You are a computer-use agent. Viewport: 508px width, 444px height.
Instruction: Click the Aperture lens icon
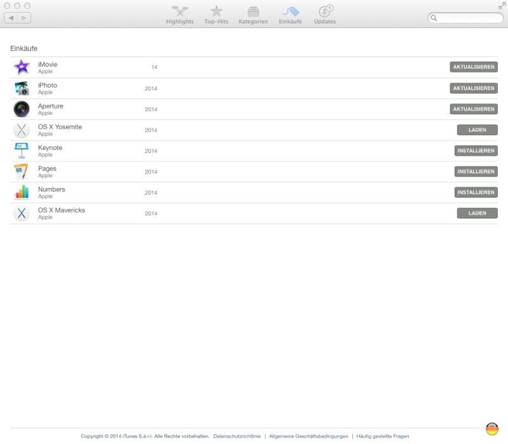tap(22, 109)
